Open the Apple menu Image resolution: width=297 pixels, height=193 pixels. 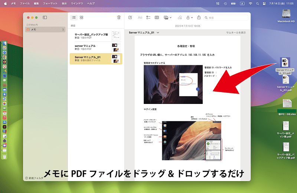[x=5, y=3]
